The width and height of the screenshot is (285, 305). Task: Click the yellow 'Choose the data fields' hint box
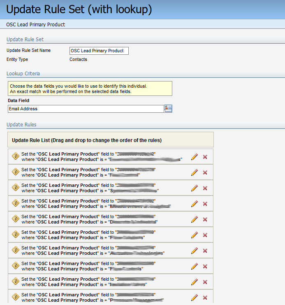90,88
